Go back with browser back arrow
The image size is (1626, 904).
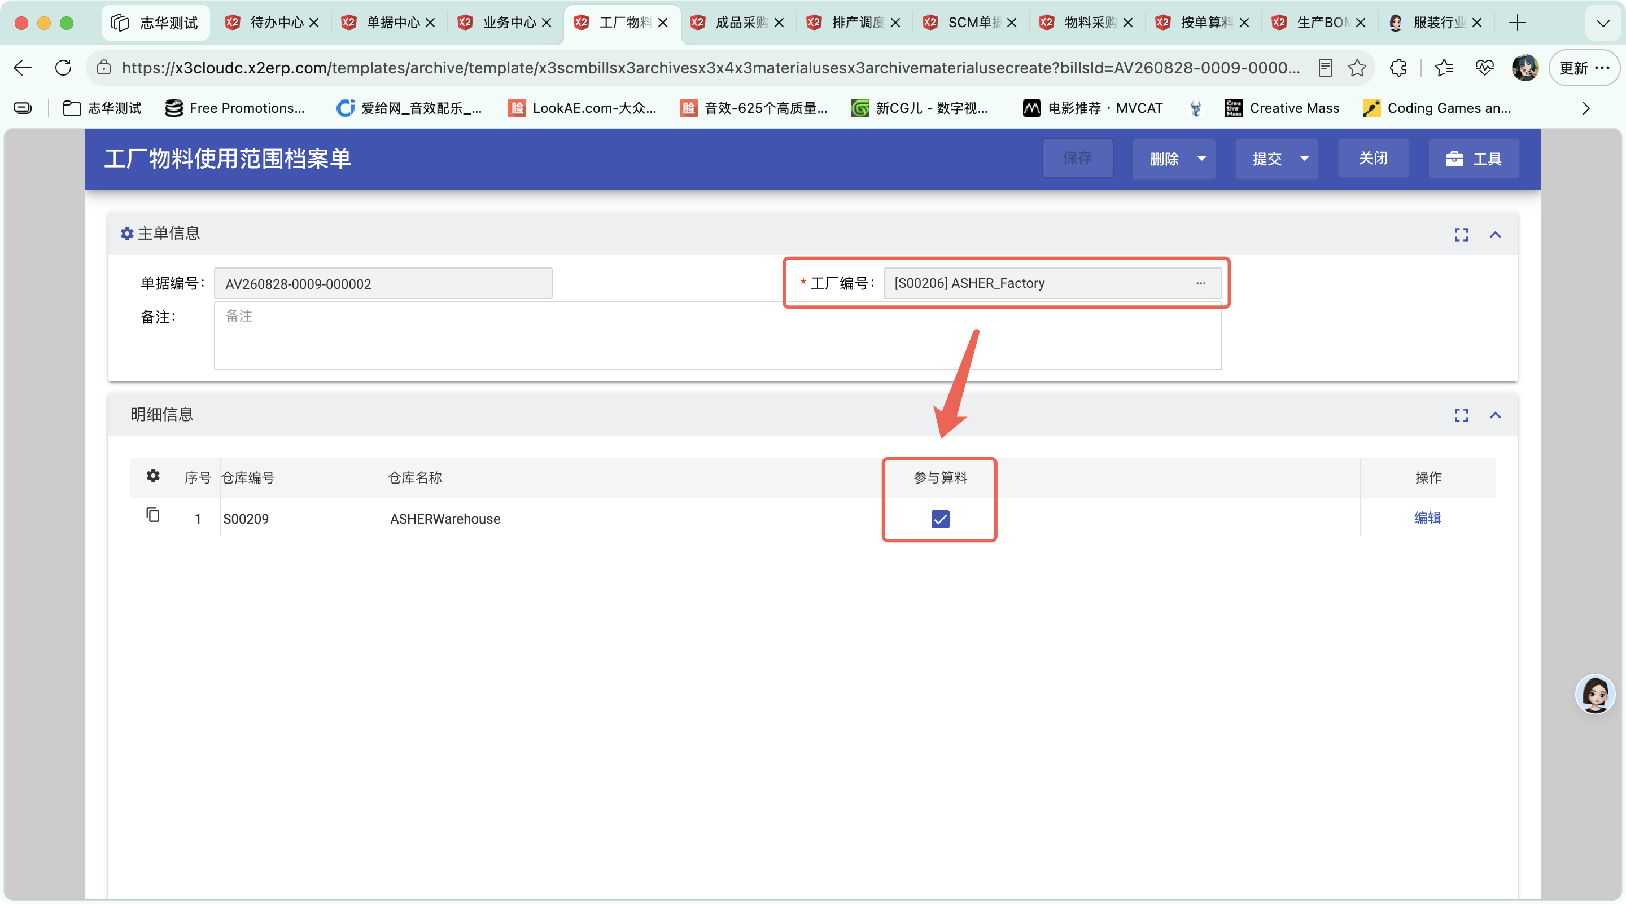pyautogui.click(x=23, y=68)
